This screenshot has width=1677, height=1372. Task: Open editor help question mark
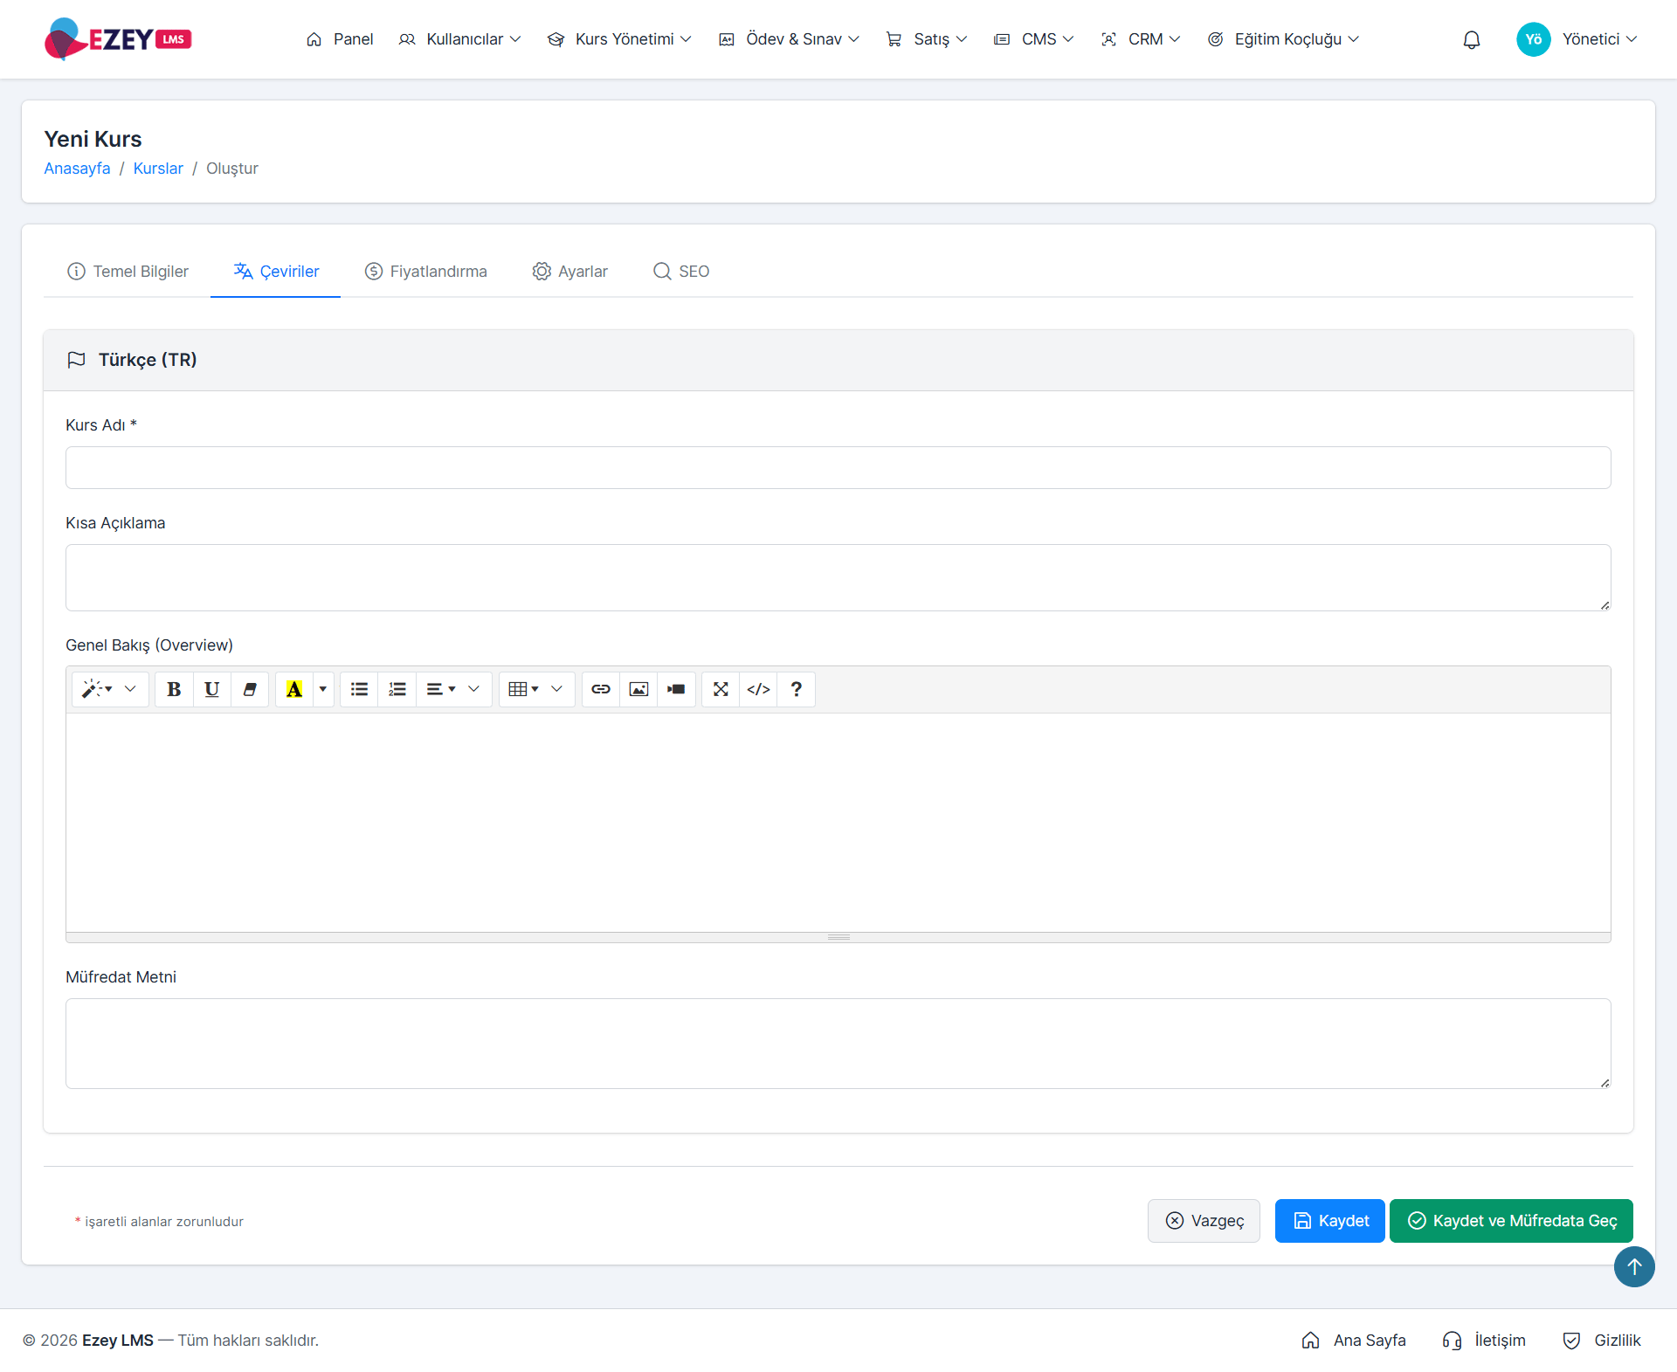coord(797,689)
